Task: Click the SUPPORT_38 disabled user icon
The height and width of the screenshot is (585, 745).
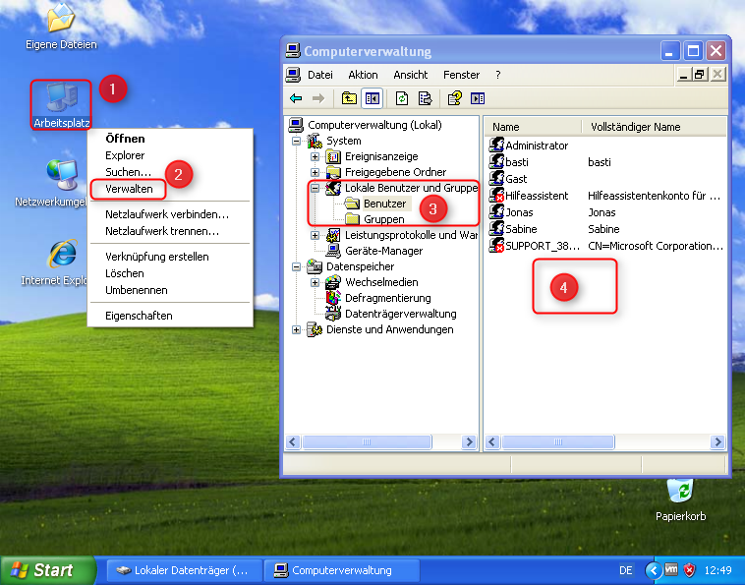Action: [x=496, y=245]
